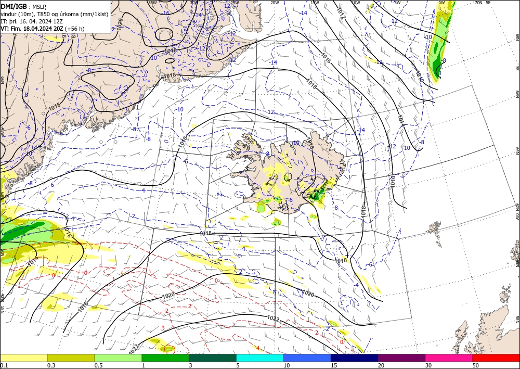The image size is (520, 369).
Task: Select the medium green 1–3 legend swatch
Action: coord(165,358)
